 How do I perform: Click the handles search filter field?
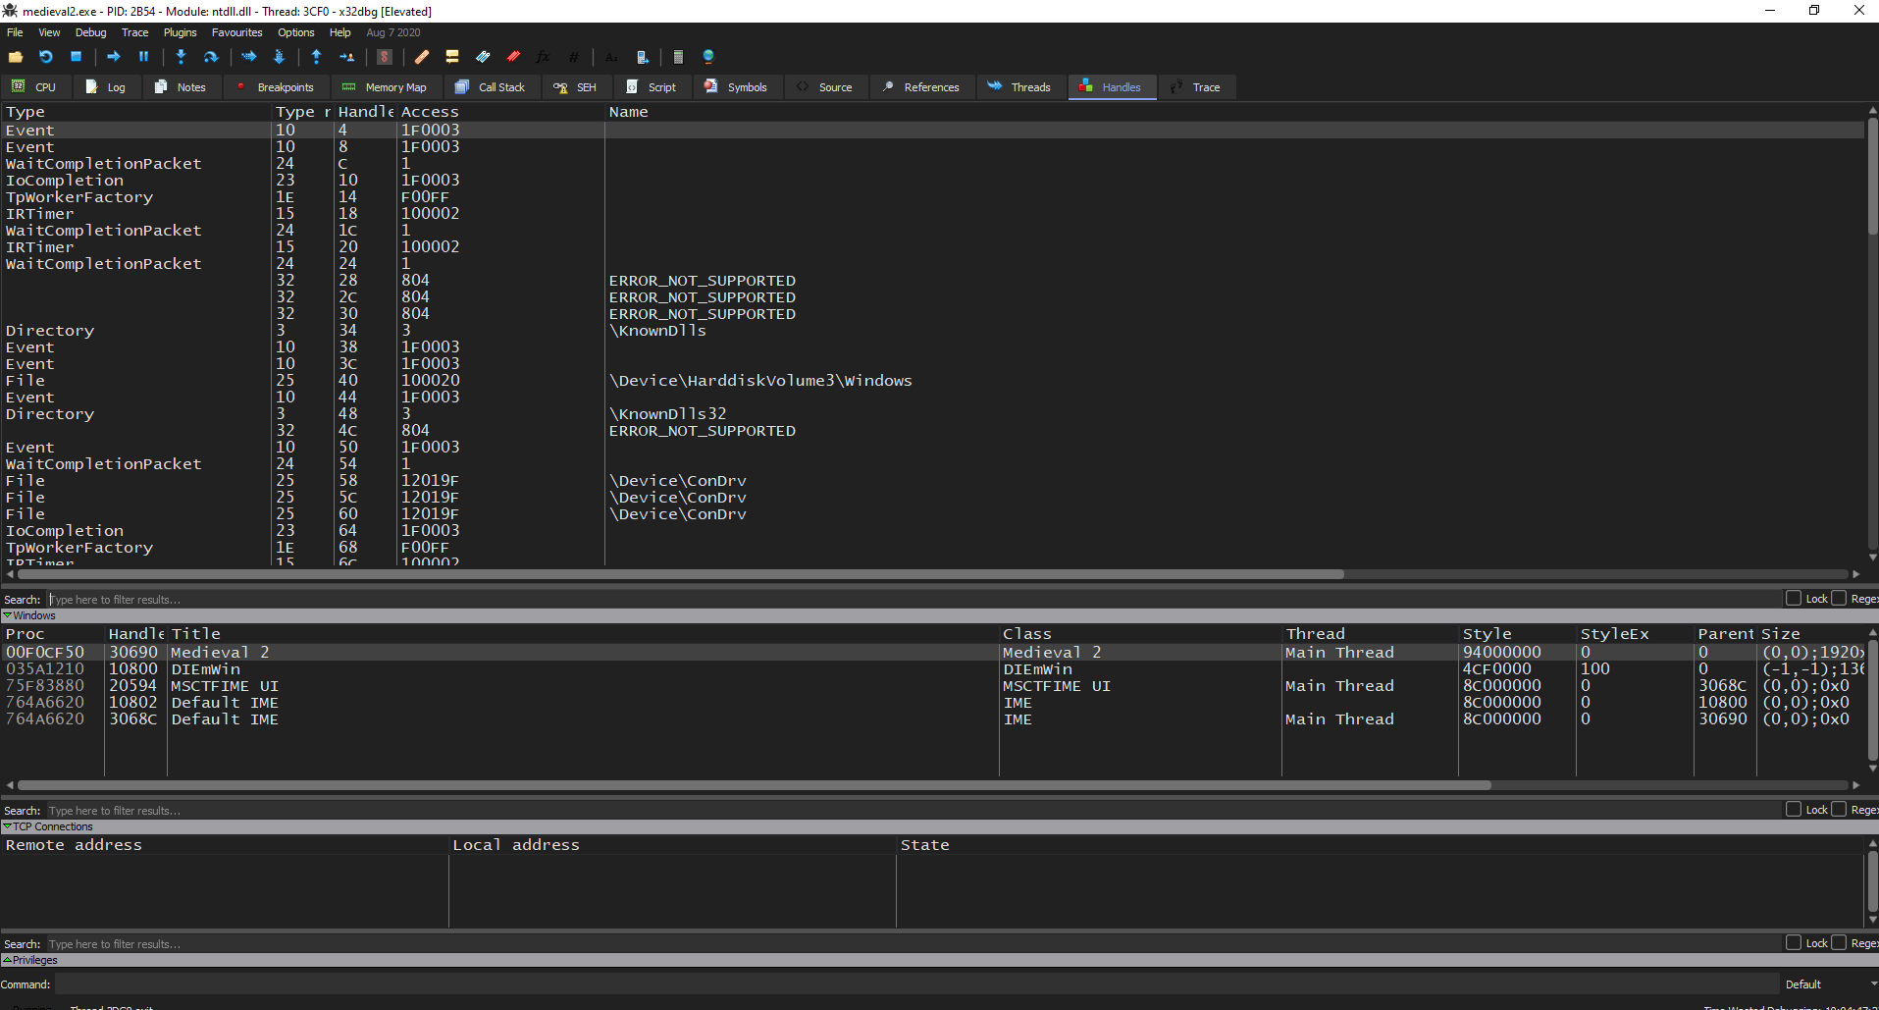(913, 599)
